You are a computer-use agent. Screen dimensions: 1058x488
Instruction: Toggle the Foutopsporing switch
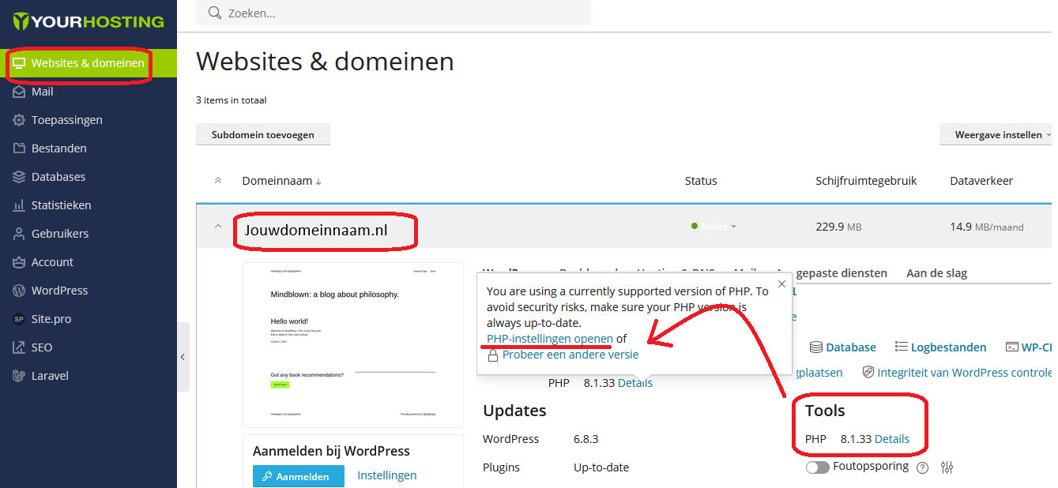coord(817,467)
